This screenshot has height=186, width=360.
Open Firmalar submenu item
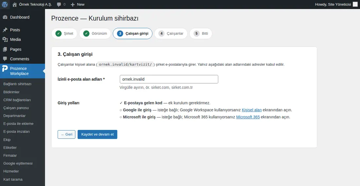10,155
